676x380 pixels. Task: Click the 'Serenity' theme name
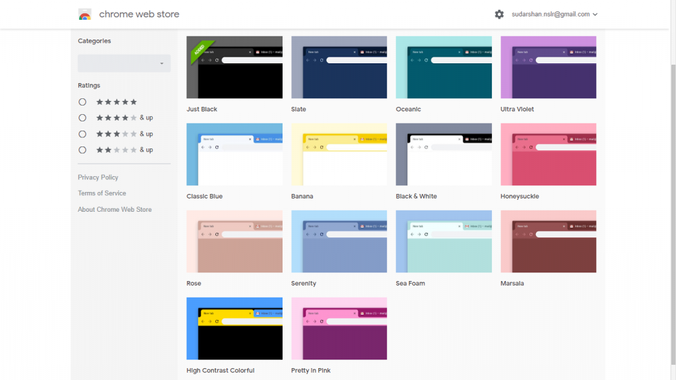(304, 283)
